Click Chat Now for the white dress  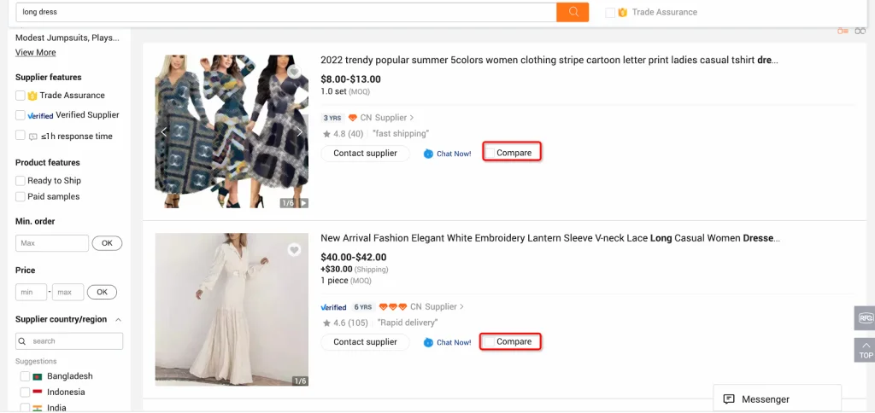click(447, 342)
